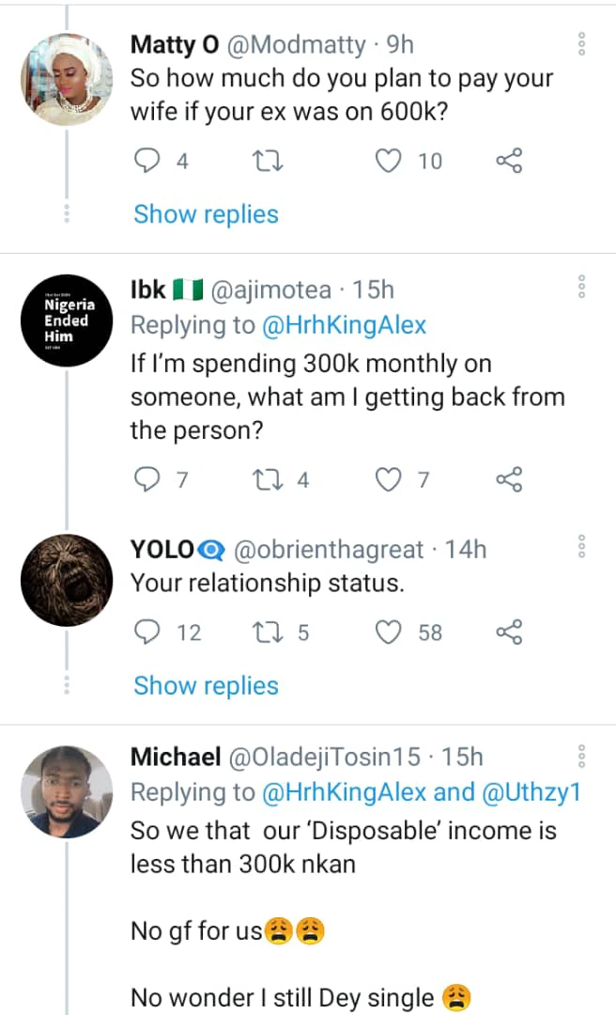Share Ibk's tweet
Image resolution: width=616 pixels, height=1015 pixels.
[508, 480]
